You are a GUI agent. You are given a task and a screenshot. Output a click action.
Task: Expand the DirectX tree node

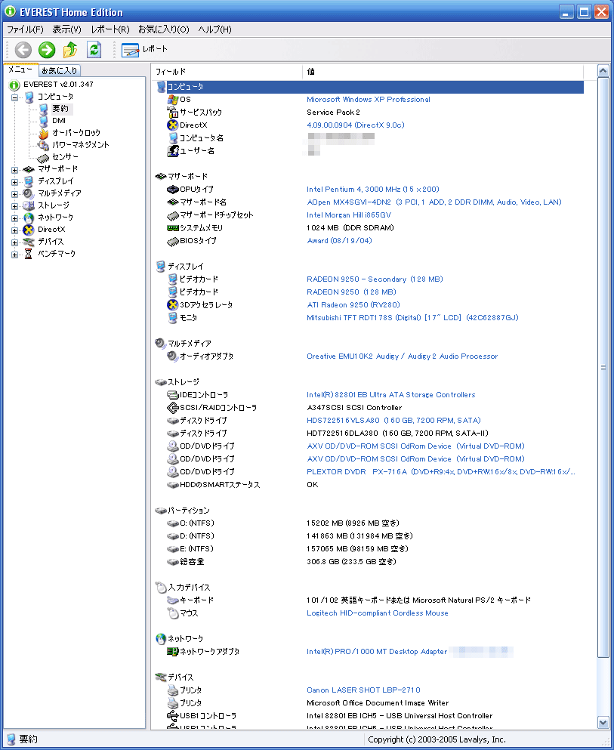point(15,230)
